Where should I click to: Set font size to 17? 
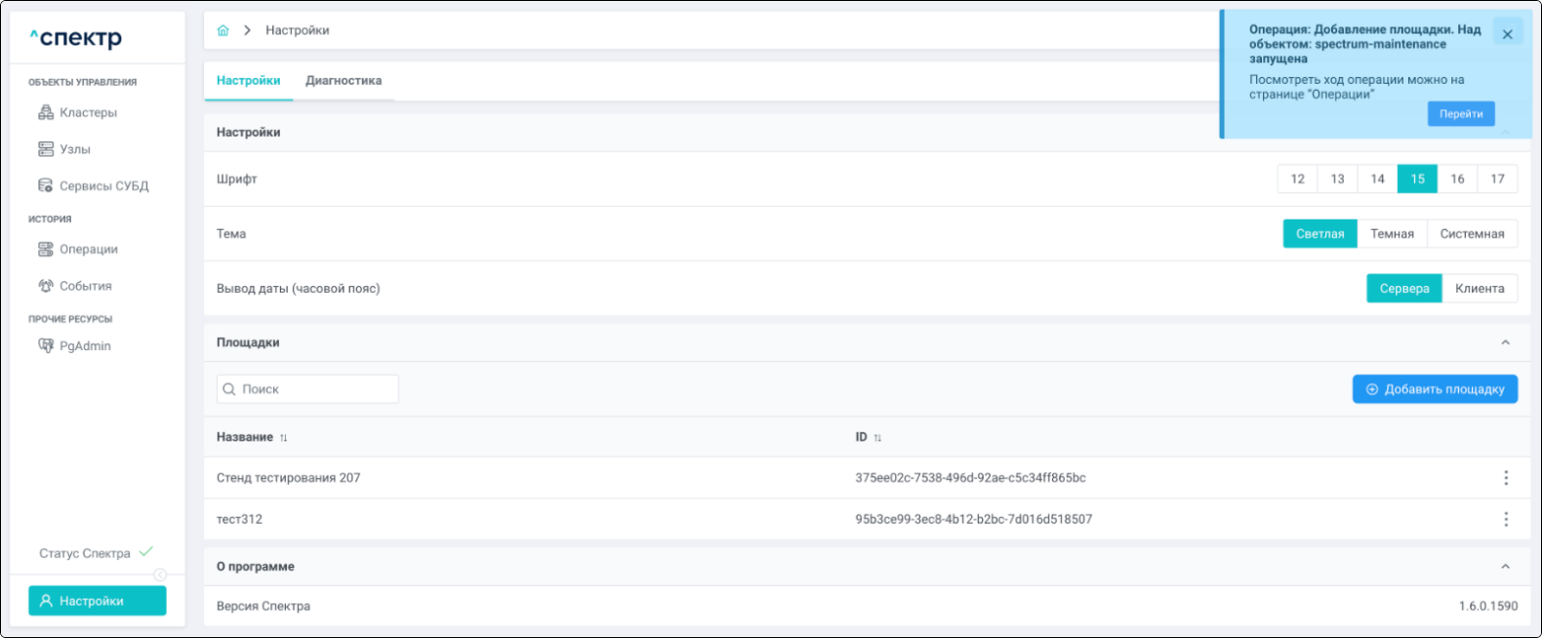pos(1496,179)
